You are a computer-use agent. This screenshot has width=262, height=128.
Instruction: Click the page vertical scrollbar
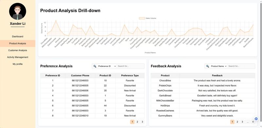tap(261, 64)
